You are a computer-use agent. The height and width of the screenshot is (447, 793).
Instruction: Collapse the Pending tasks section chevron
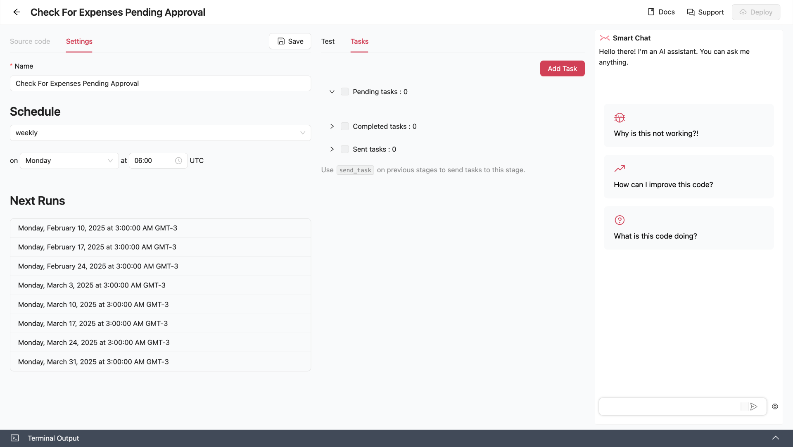(x=332, y=92)
